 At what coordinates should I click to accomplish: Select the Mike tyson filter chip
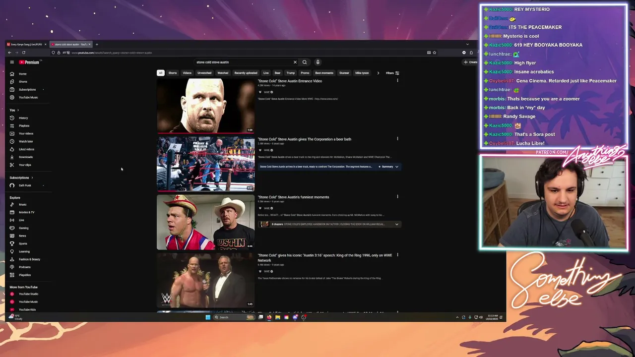click(362, 73)
